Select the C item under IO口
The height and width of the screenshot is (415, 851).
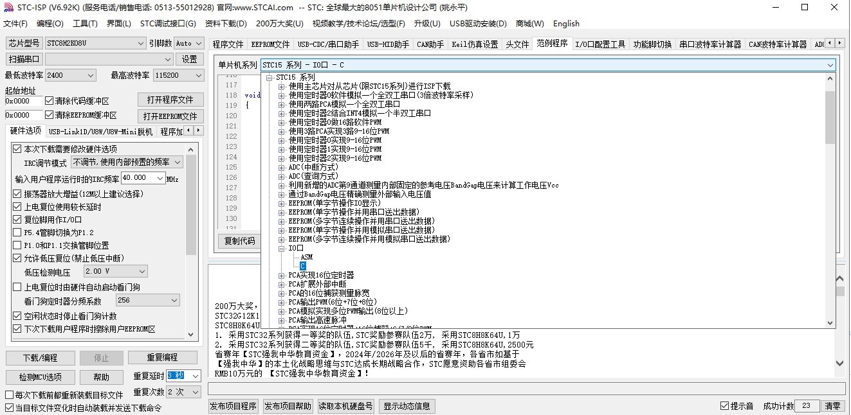303,266
